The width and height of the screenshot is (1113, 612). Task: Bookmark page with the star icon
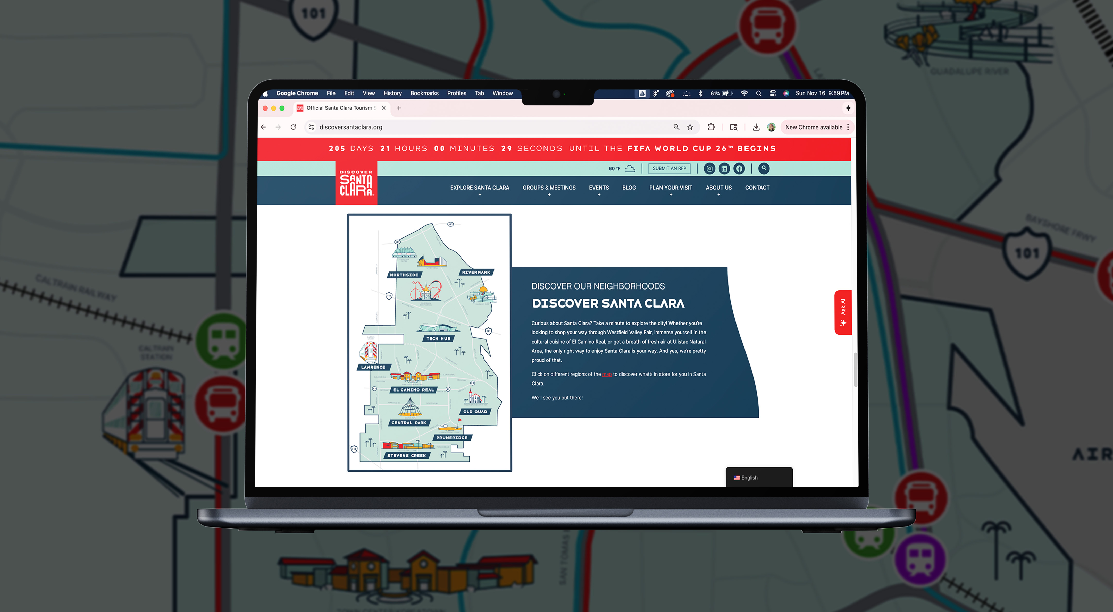pos(690,127)
